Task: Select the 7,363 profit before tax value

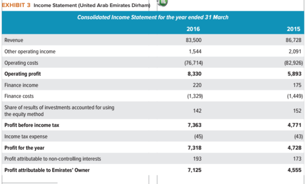Action: tap(194, 125)
